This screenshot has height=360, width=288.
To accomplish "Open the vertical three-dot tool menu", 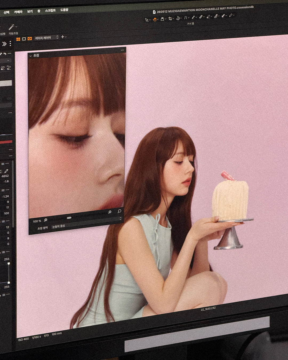I will (10, 43).
